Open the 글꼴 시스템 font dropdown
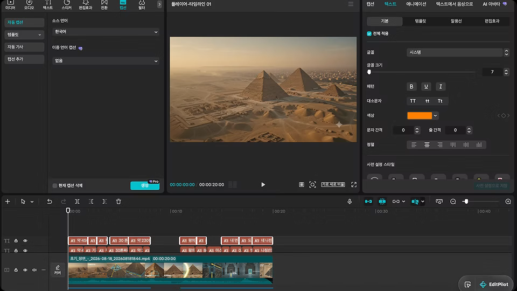Image resolution: width=517 pixels, height=291 pixels. 455,52
